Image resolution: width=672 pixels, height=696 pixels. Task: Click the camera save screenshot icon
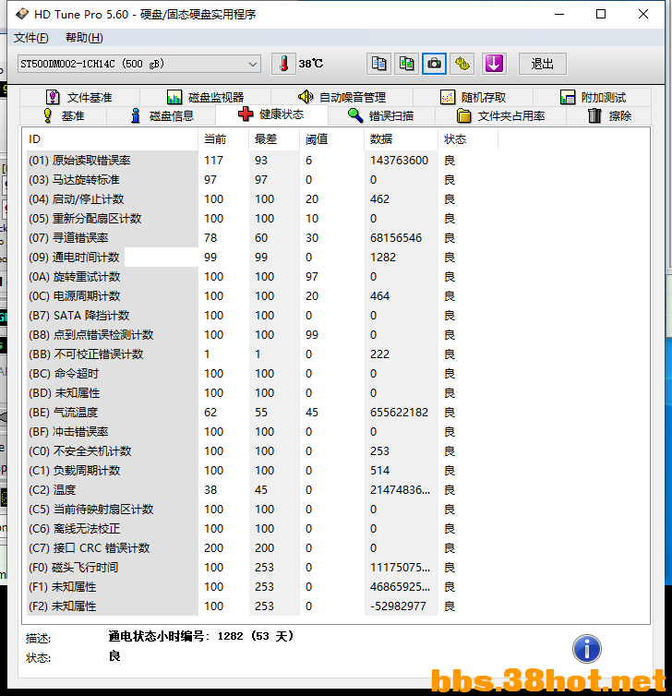point(434,64)
